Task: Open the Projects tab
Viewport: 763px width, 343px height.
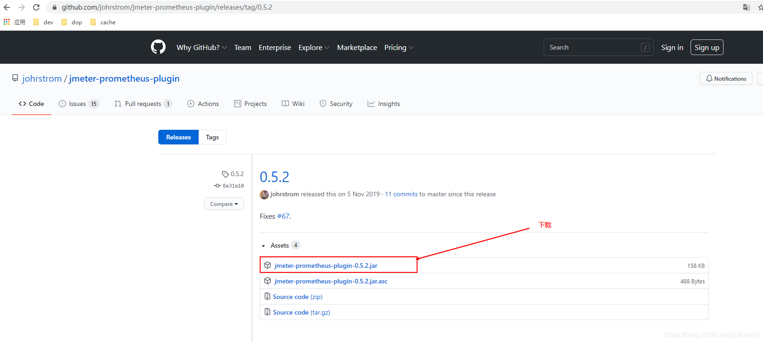Action: tap(250, 104)
